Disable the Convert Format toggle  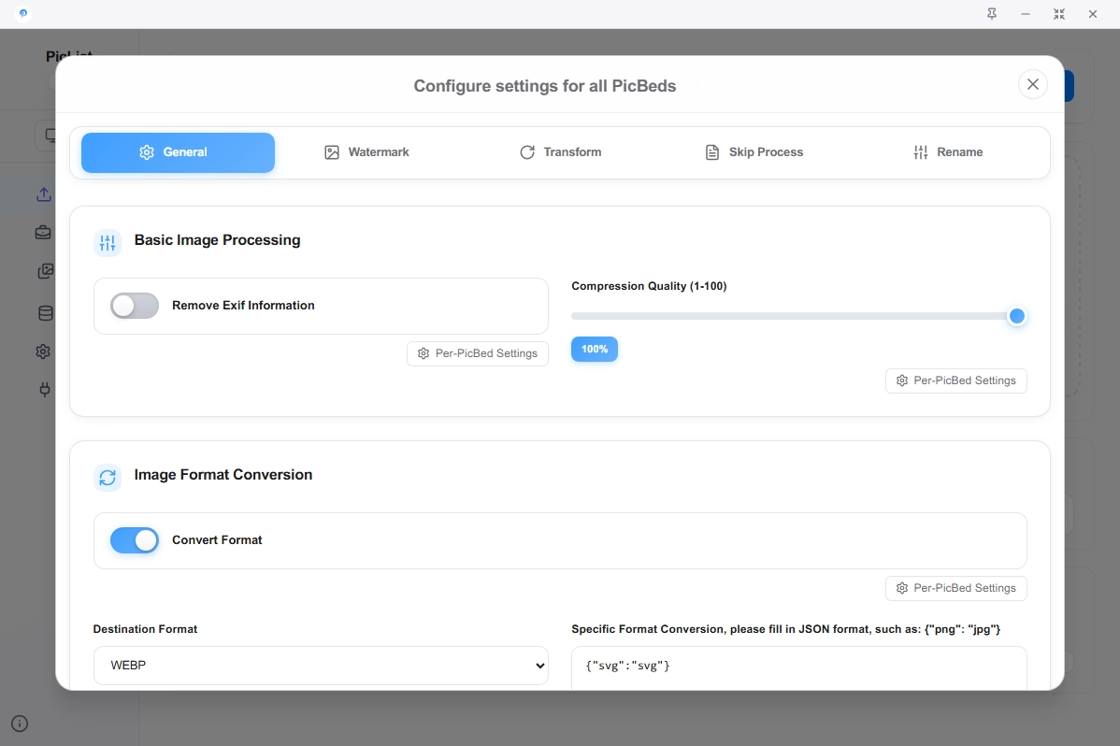135,540
